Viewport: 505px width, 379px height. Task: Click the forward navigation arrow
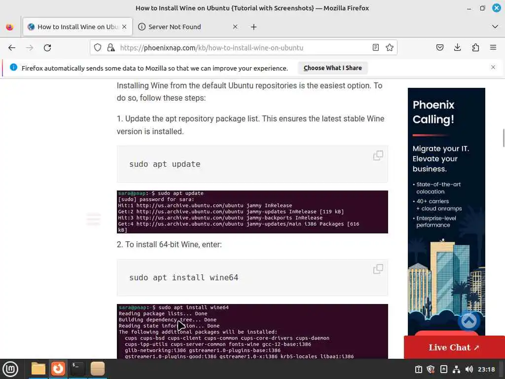coord(30,48)
